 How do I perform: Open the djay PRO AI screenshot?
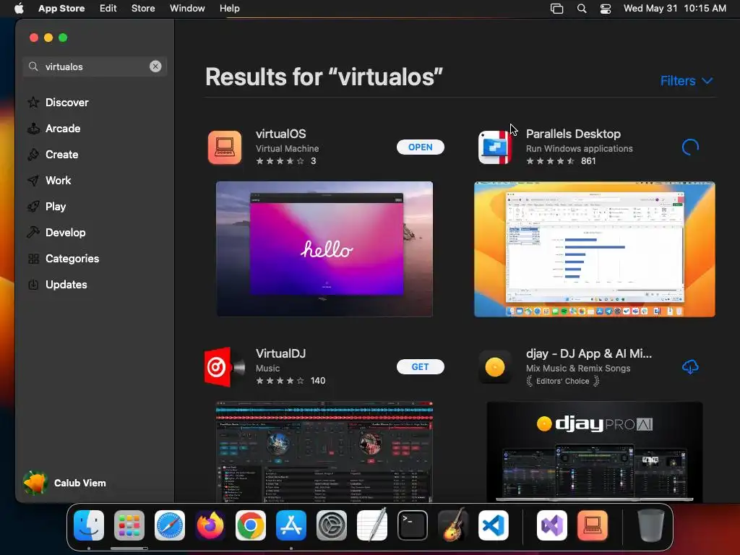pos(594,452)
